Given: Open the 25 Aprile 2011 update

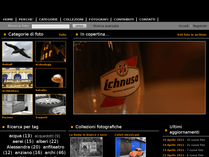Looking at the screenshot, I should [x=173, y=140].
